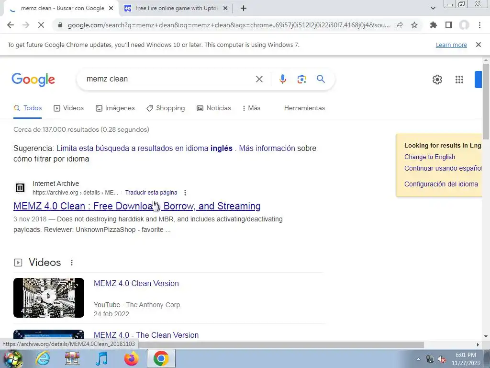Toggle the side panel icon
The height and width of the screenshot is (368, 490).
pyautogui.click(x=449, y=25)
